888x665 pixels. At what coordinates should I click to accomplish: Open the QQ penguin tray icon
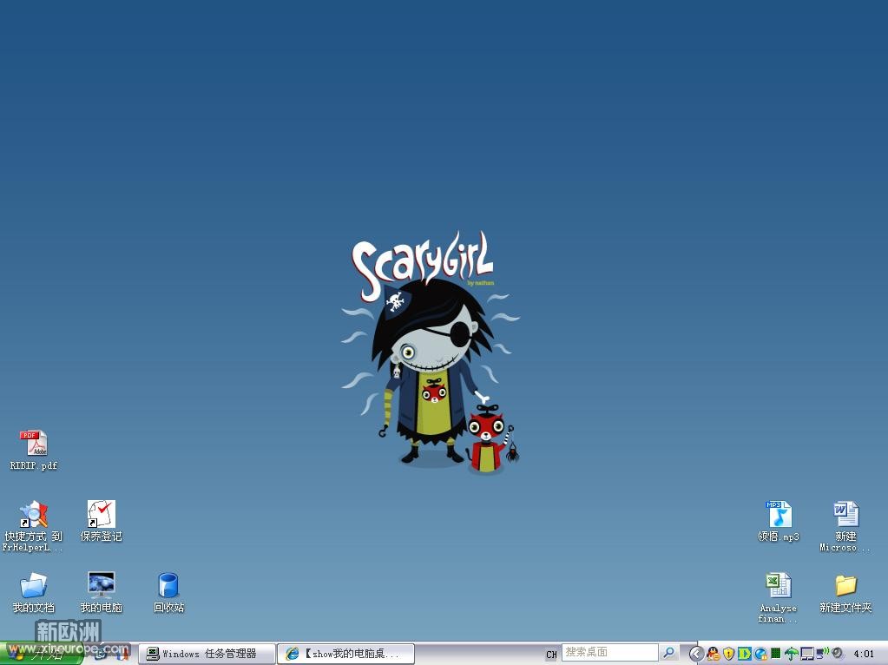[x=713, y=654]
